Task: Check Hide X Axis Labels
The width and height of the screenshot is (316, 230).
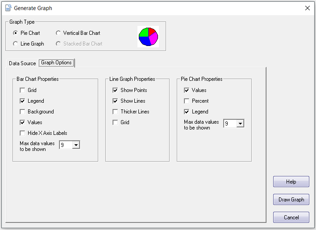Action: [22, 133]
